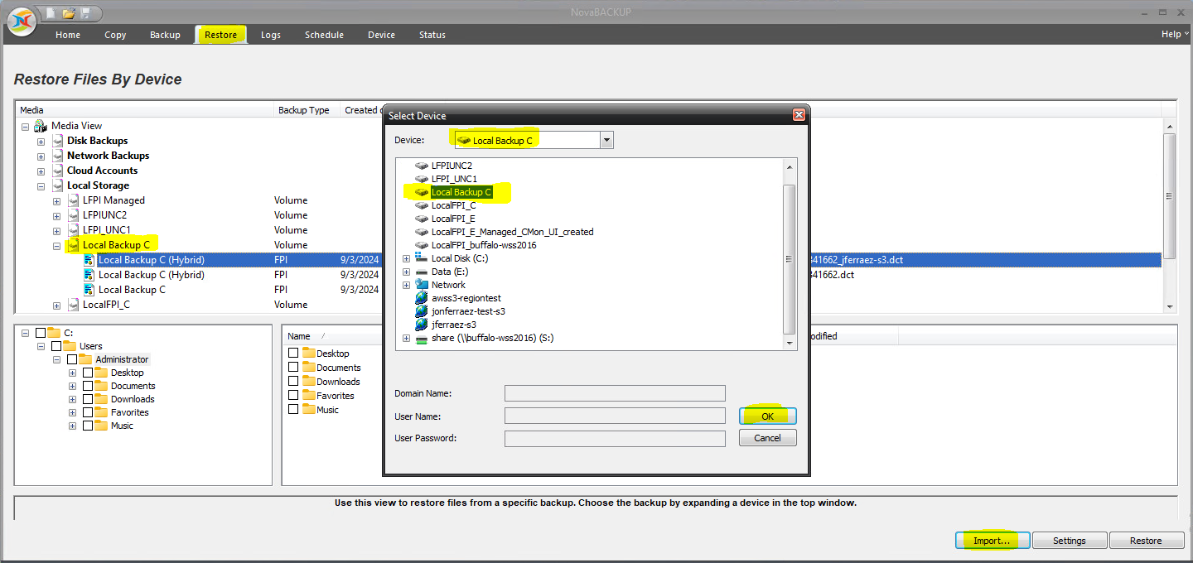Click the Cloud Accounts icon in Media tree

[57, 171]
